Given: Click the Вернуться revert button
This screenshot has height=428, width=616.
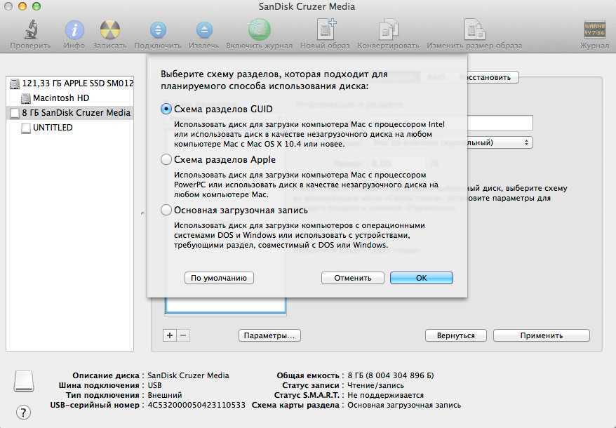Looking at the screenshot, I should 456,335.
